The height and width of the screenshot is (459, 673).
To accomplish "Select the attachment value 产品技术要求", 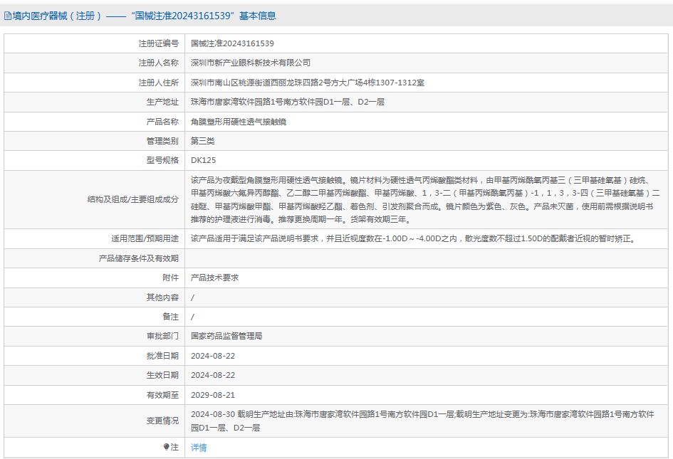I will [215, 278].
